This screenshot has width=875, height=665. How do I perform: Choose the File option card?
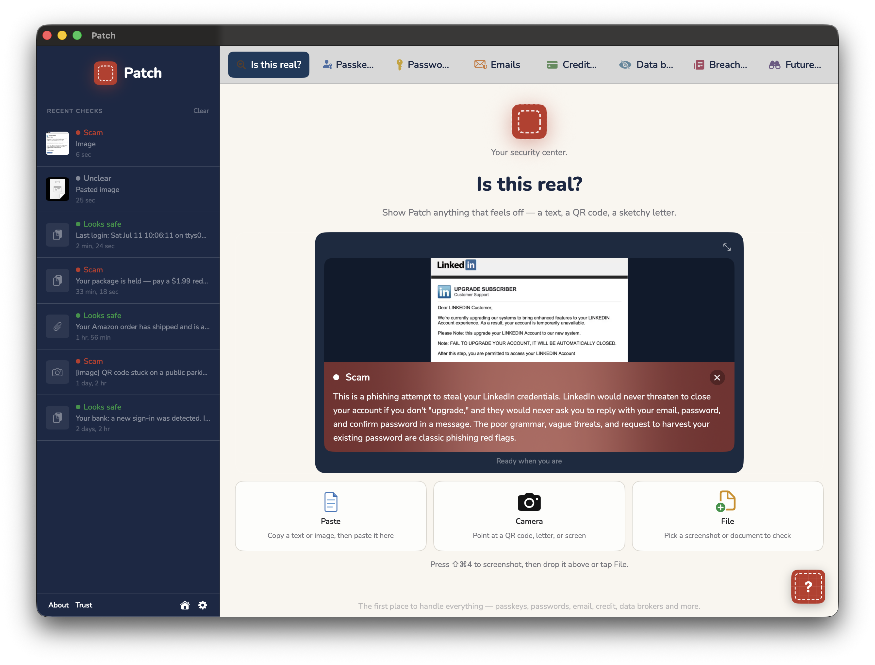727,515
